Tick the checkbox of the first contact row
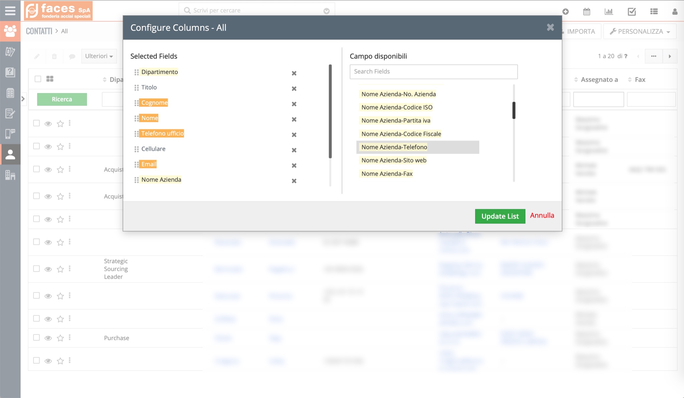 coord(36,123)
